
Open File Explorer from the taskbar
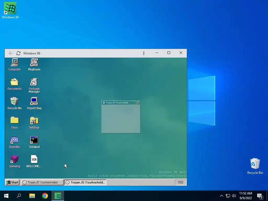coord(32,196)
